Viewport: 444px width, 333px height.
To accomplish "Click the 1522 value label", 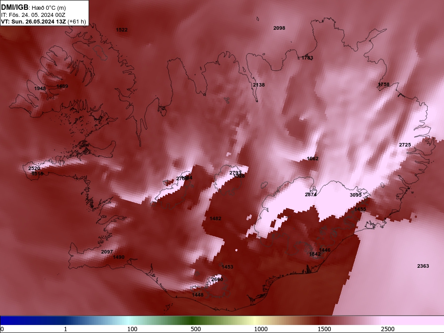I will pyautogui.click(x=122, y=30).
